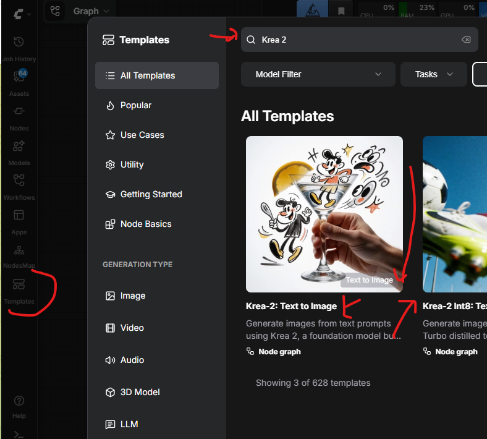Select the Utility category
Screen dimensions: 487x439
[x=157, y=164]
